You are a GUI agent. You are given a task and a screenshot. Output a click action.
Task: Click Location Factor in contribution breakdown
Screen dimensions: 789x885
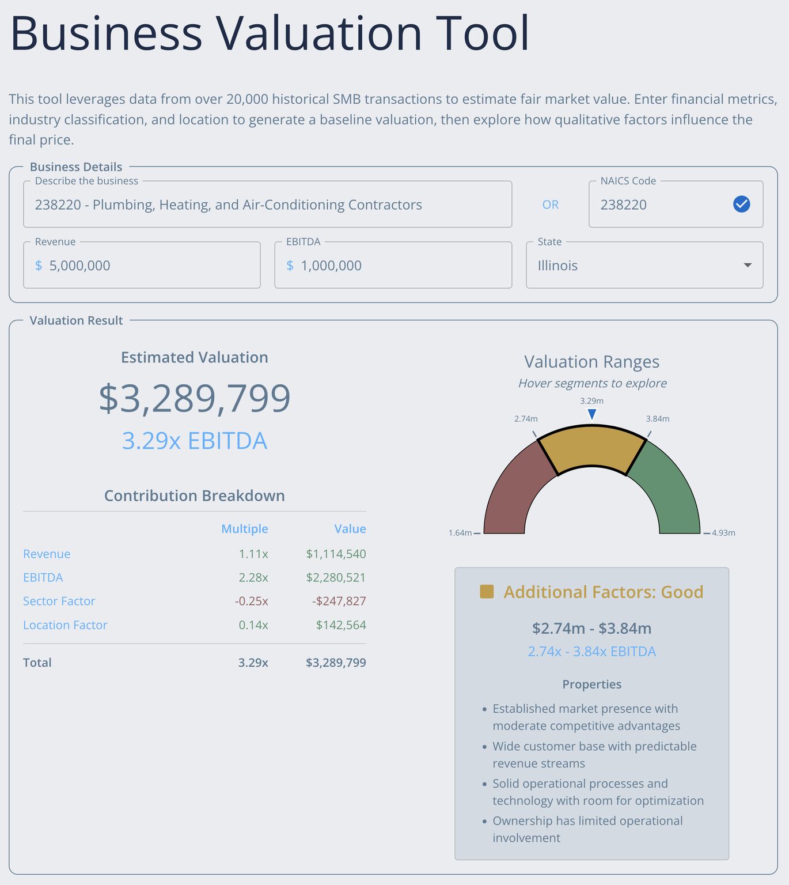click(65, 625)
